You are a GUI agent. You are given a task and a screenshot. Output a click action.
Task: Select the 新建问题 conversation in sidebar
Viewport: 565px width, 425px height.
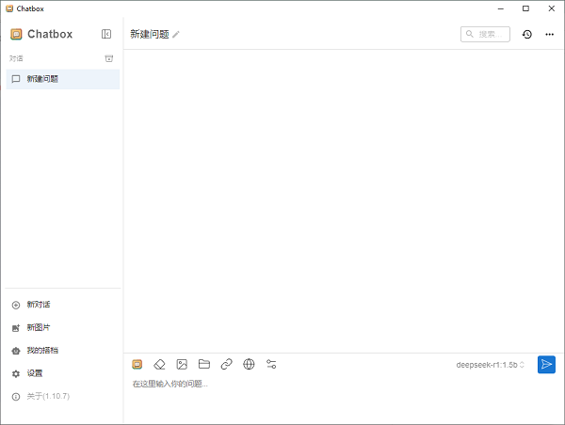pyautogui.click(x=62, y=79)
